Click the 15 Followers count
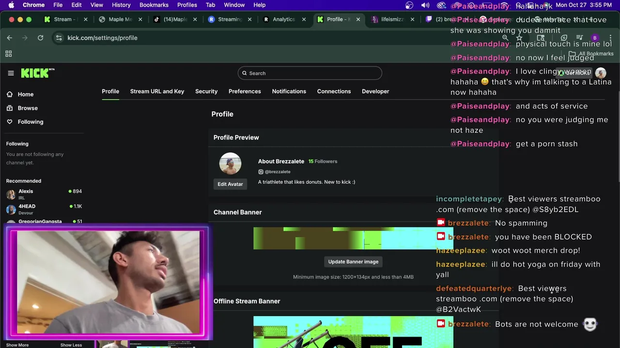The height and width of the screenshot is (348, 620). click(x=323, y=161)
